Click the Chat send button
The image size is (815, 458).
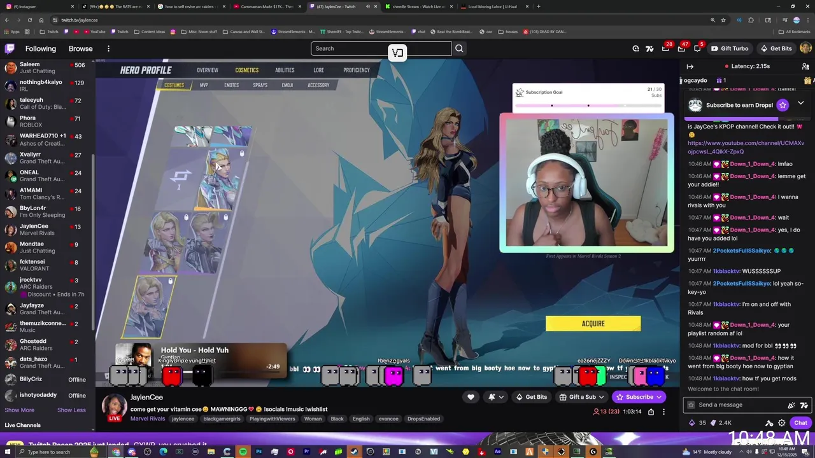point(800,423)
